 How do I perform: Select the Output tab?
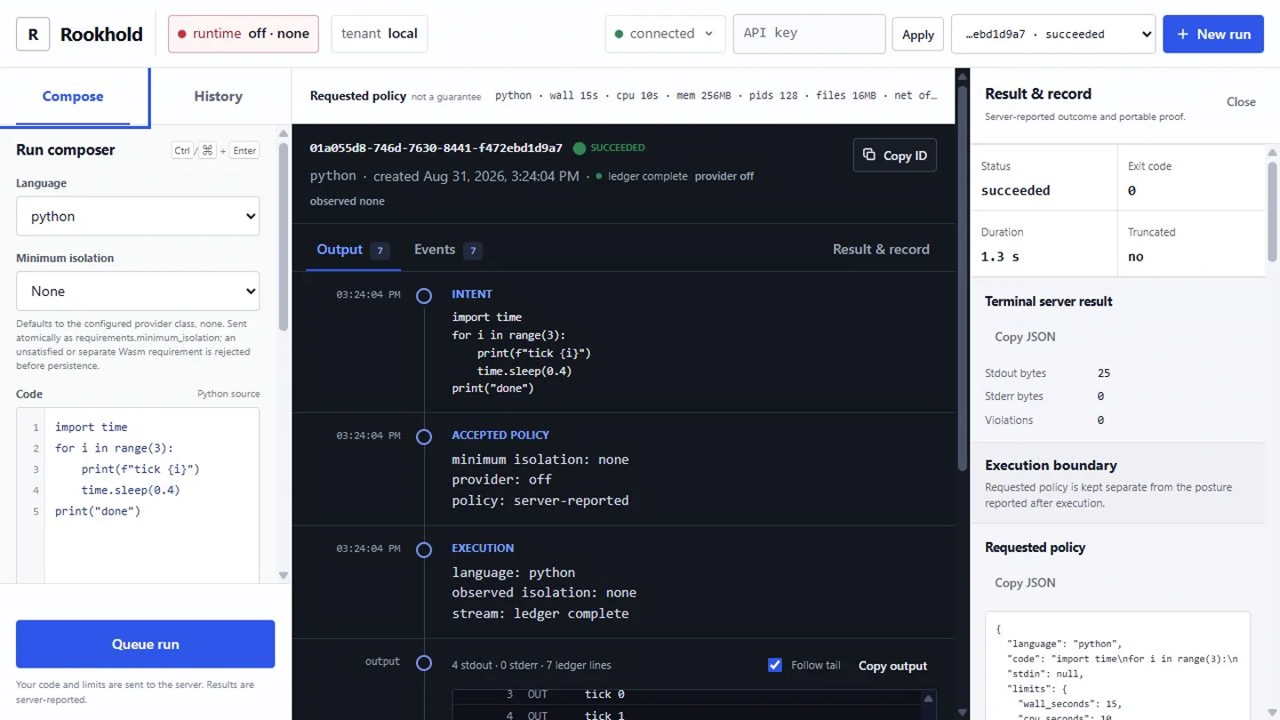pos(353,250)
